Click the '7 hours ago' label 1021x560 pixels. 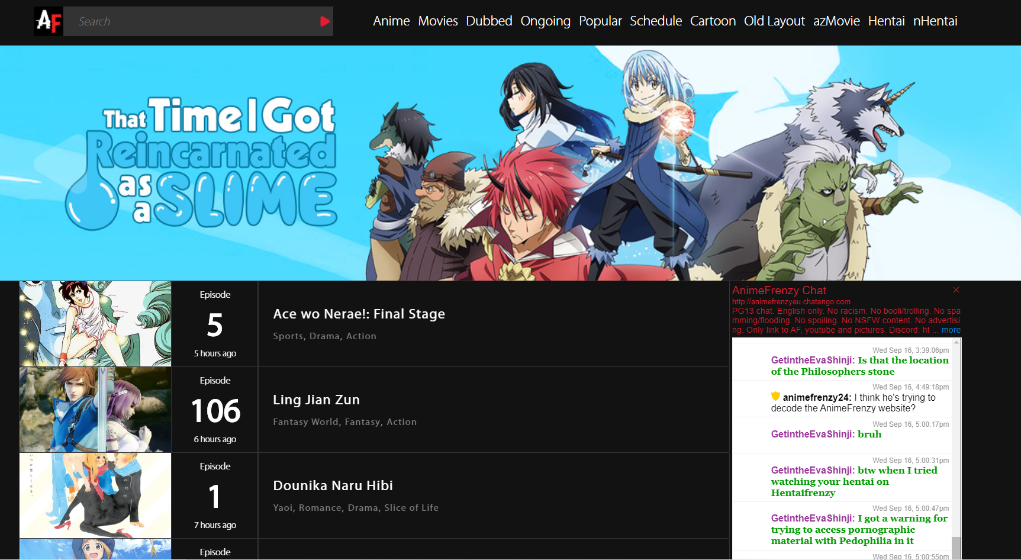click(x=215, y=525)
